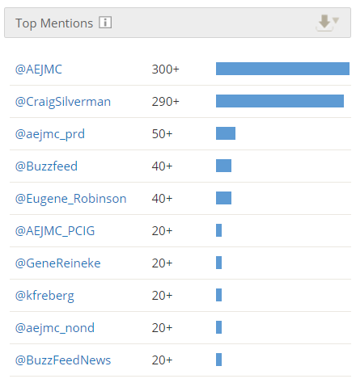Open the @AEJMC mention link
Image resolution: width=356 pixels, height=383 pixels.
pyautogui.click(x=39, y=69)
